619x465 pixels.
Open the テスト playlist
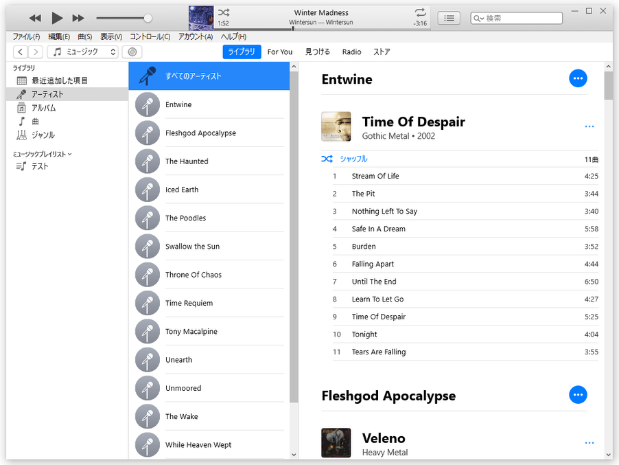67,166
